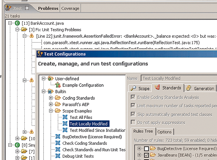The width and height of the screenshot is (217, 160).
Task: Switch to the Rules Tree tab
Action: click(143, 131)
